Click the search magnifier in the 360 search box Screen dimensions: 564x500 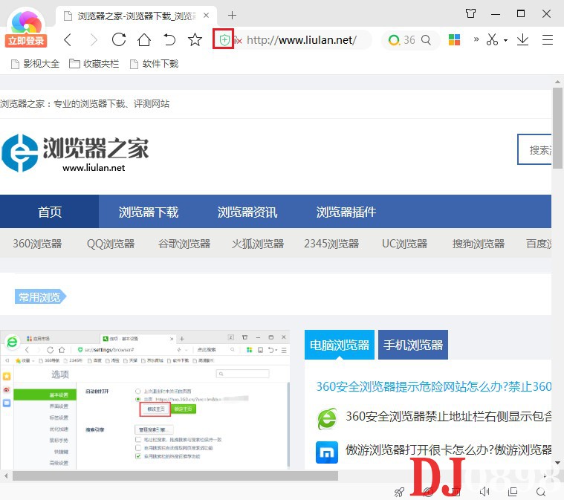[426, 39]
